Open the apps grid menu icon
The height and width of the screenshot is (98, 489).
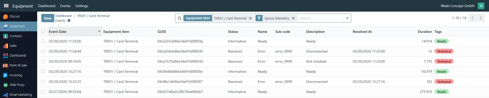pyautogui.click(x=6, y=6)
